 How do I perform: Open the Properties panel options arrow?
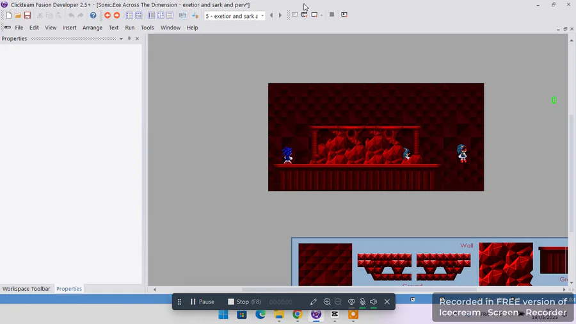pyautogui.click(x=121, y=38)
